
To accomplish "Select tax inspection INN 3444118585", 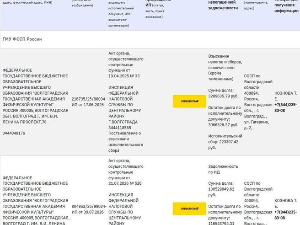I will pyautogui.click(x=120, y=128).
